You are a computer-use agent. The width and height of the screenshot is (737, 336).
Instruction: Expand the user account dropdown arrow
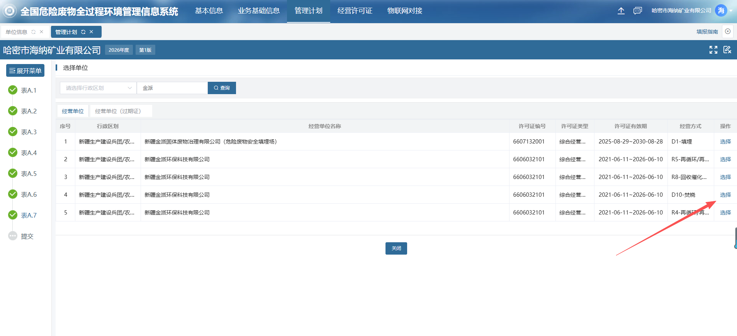click(x=731, y=11)
